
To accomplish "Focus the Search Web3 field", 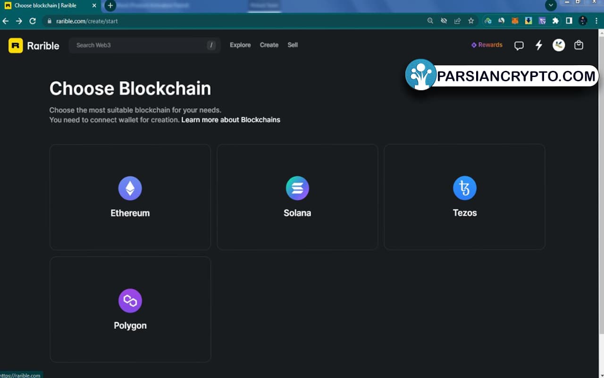I will tap(144, 45).
